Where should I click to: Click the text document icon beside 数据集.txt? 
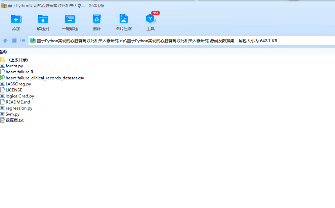tap(2, 120)
